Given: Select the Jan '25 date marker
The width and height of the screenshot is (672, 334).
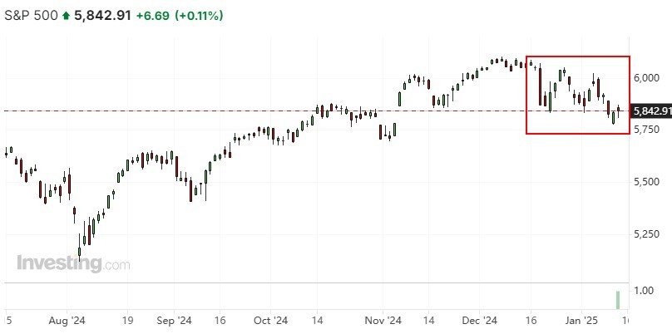Looking at the screenshot, I should pos(582,319).
